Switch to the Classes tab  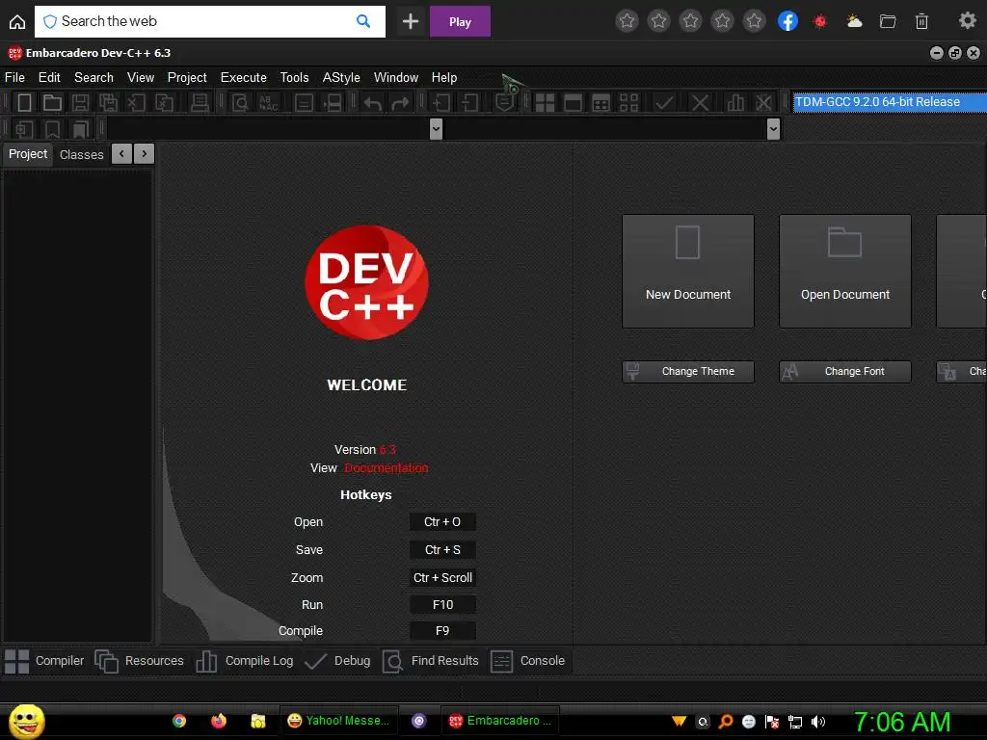pyautogui.click(x=81, y=154)
